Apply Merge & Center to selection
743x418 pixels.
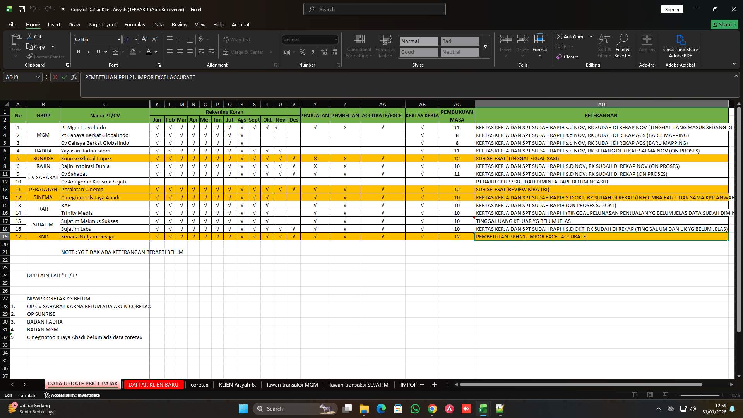click(x=245, y=52)
